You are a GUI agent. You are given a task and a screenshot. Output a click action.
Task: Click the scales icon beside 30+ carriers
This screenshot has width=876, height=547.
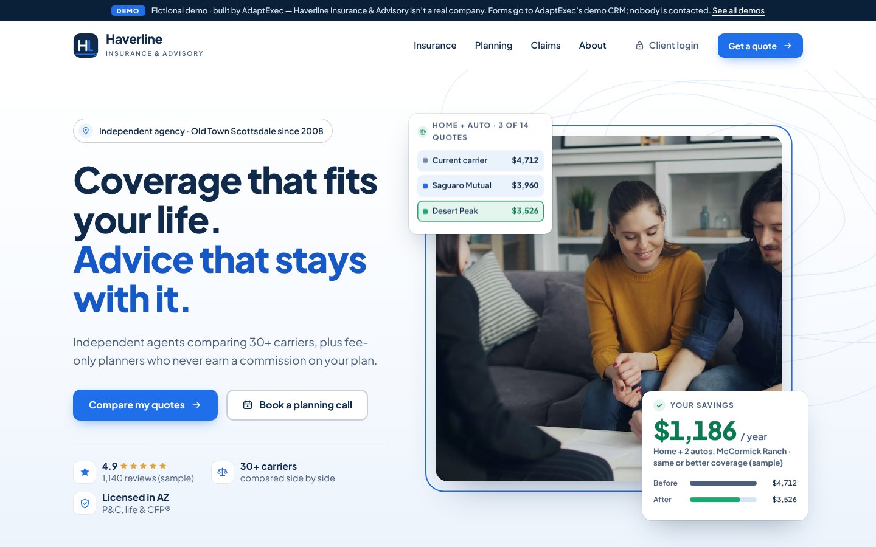click(223, 472)
